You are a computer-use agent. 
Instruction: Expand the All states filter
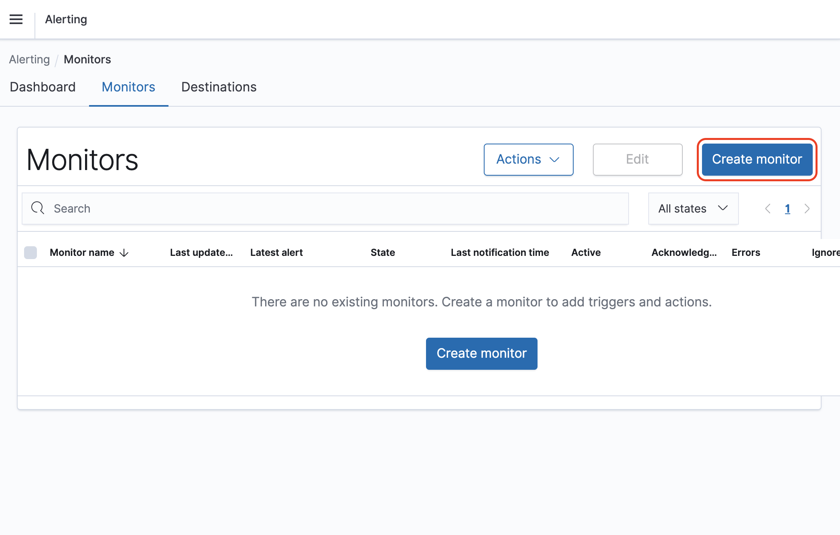(693, 209)
